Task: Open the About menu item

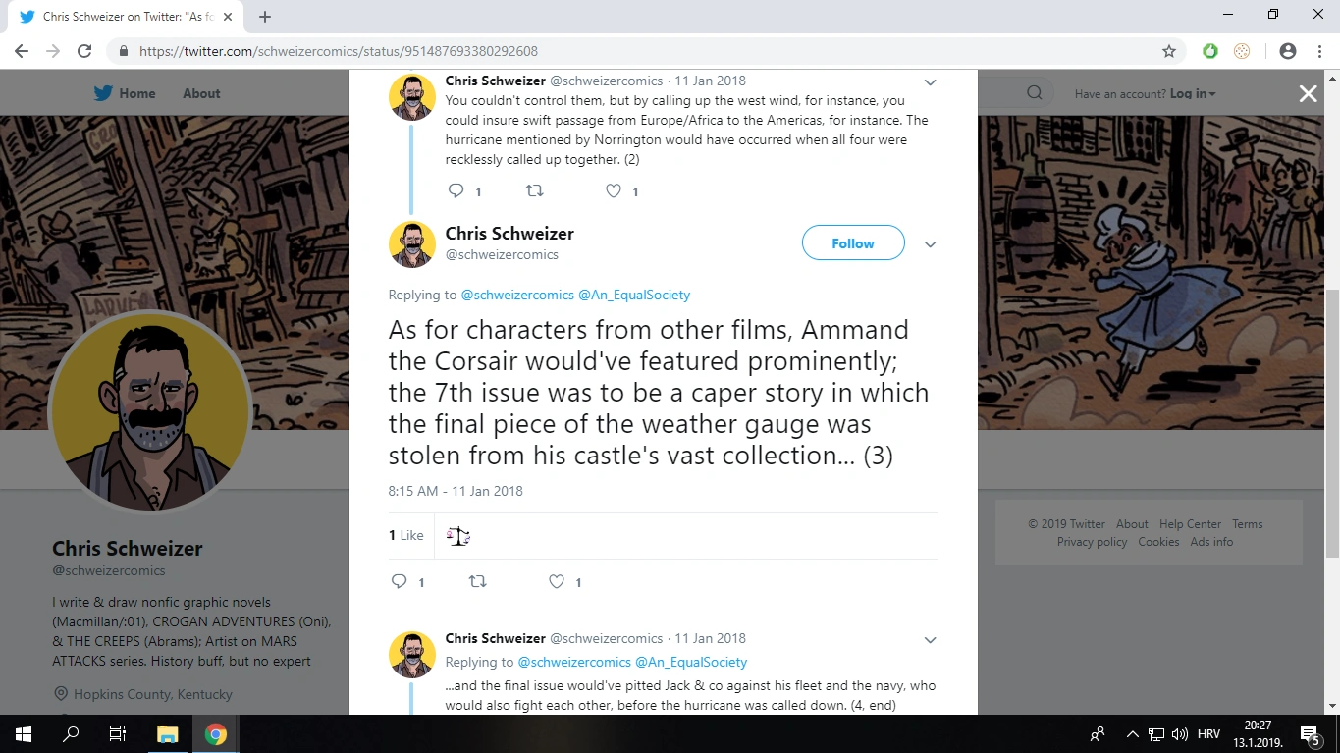Action: 201,93
